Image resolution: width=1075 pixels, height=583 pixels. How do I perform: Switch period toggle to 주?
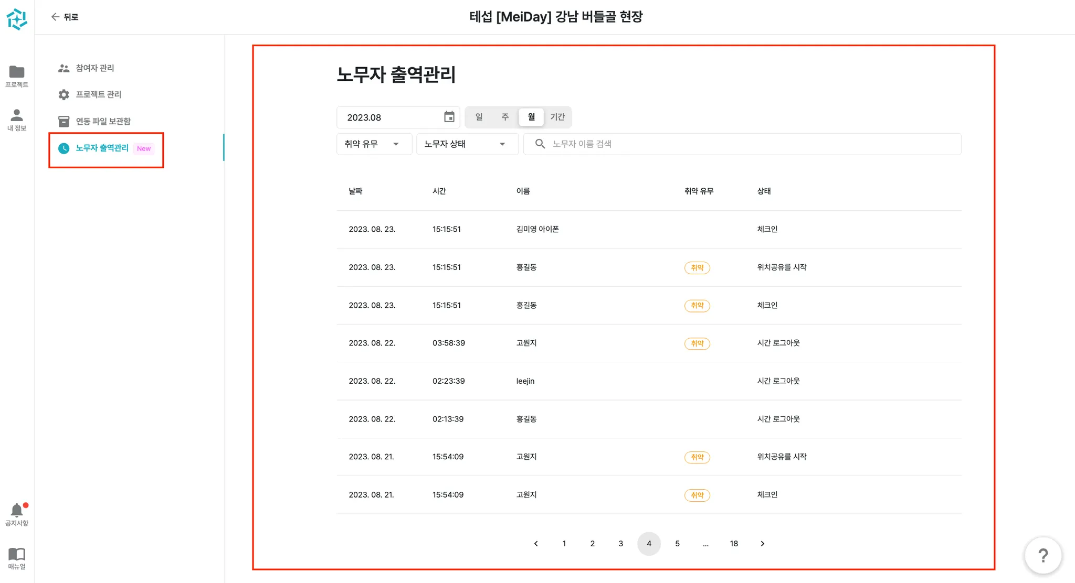(x=505, y=117)
